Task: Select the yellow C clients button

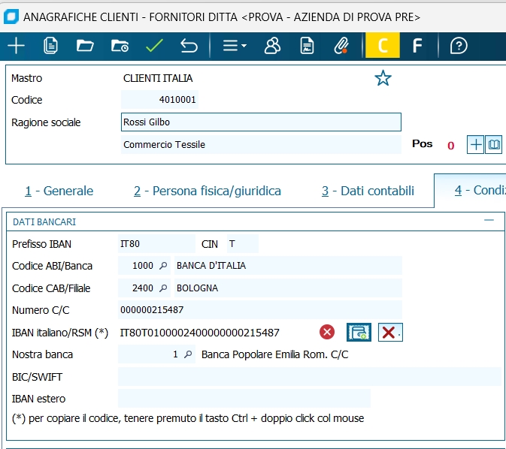Action: tap(383, 45)
